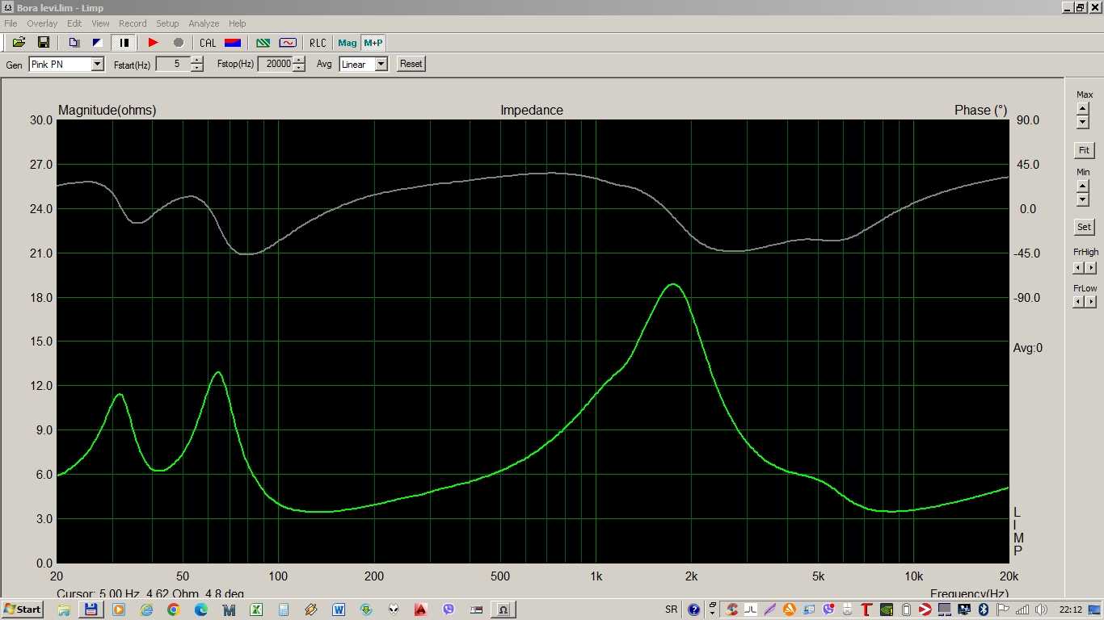This screenshot has height=620, width=1104.
Task: Click the FrHigh right arrow
Action: [1091, 267]
